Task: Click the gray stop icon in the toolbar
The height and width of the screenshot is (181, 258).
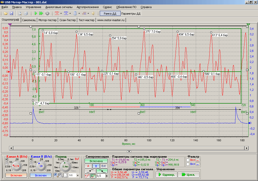Action: click(47, 14)
